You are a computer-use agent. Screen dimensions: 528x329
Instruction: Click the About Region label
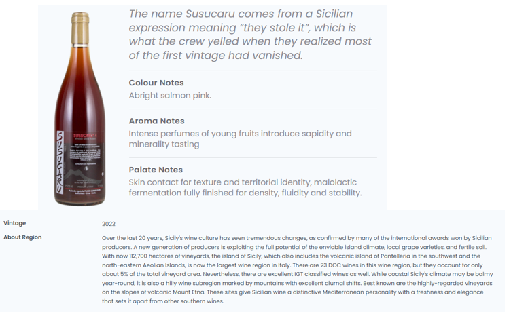[x=22, y=237]
